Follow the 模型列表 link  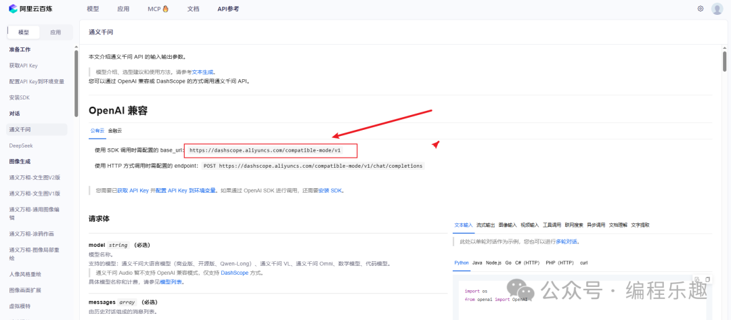[x=171, y=282]
